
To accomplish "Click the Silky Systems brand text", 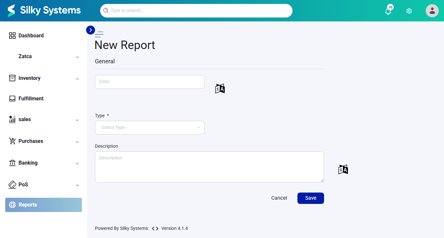I will click(50, 10).
